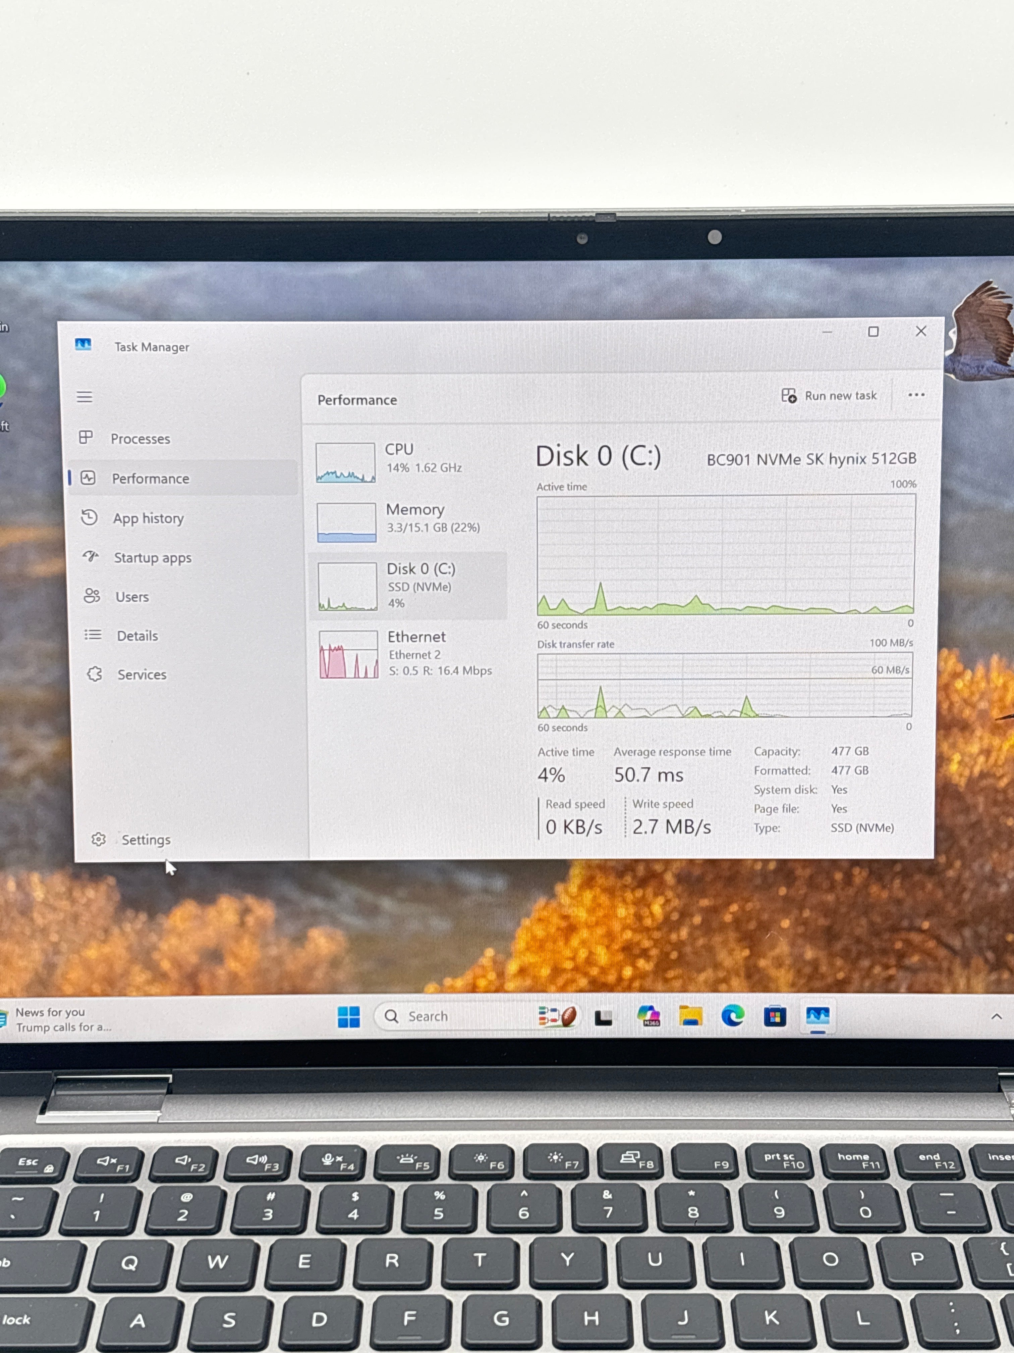Click the Processes icon in sidebar
The image size is (1014, 1353).
pos(86,437)
